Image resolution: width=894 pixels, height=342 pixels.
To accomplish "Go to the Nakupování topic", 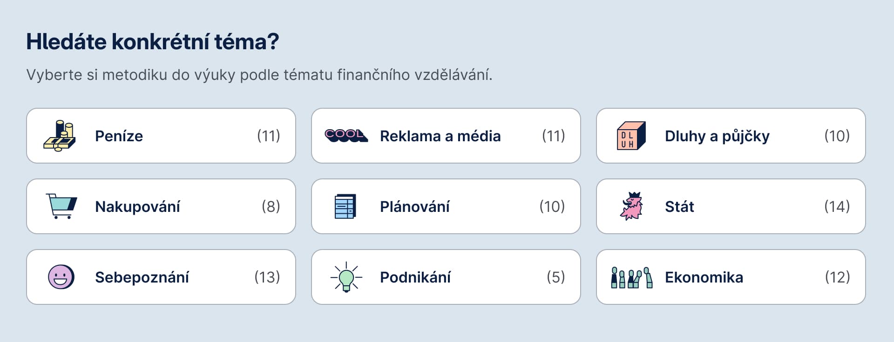I will 137,207.
